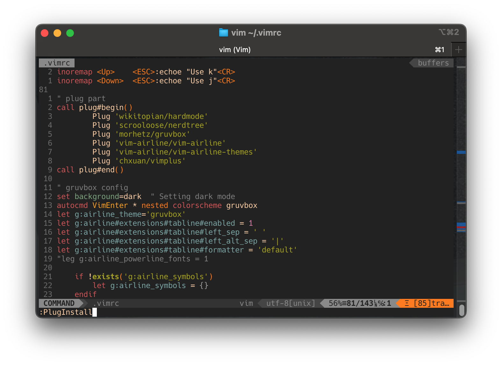The image size is (502, 365).
Task: Click the terminal scrollbar thumb at the bottom
Action: click(462, 311)
